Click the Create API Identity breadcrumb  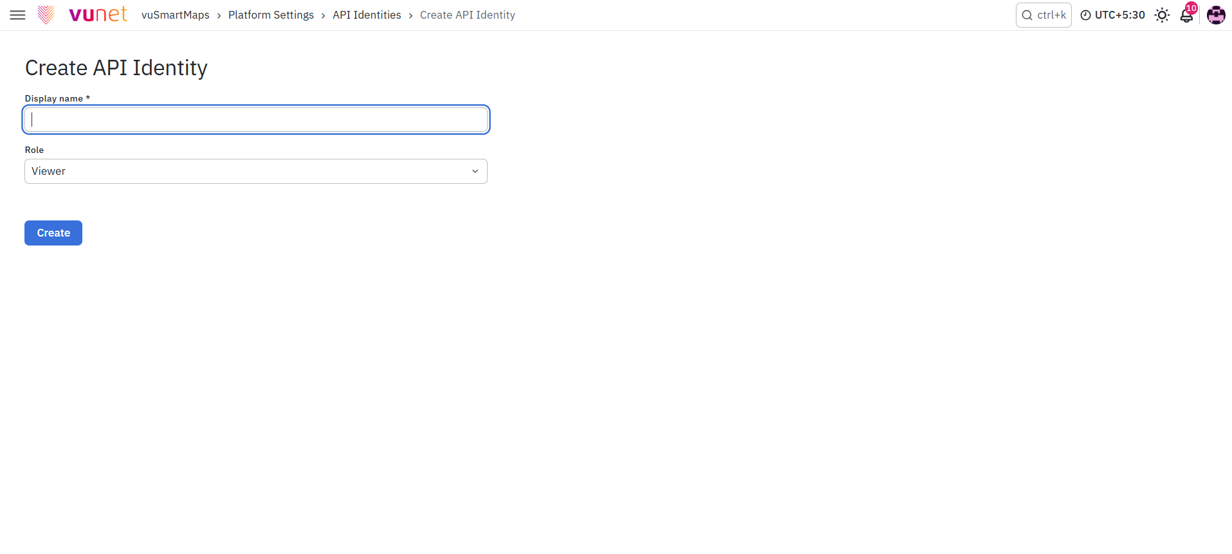point(468,15)
